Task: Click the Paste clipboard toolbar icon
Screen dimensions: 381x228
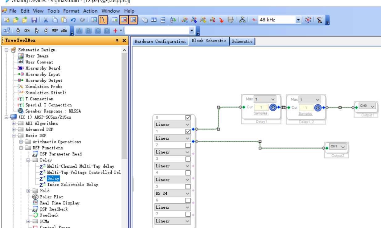Action: [x=64, y=20]
